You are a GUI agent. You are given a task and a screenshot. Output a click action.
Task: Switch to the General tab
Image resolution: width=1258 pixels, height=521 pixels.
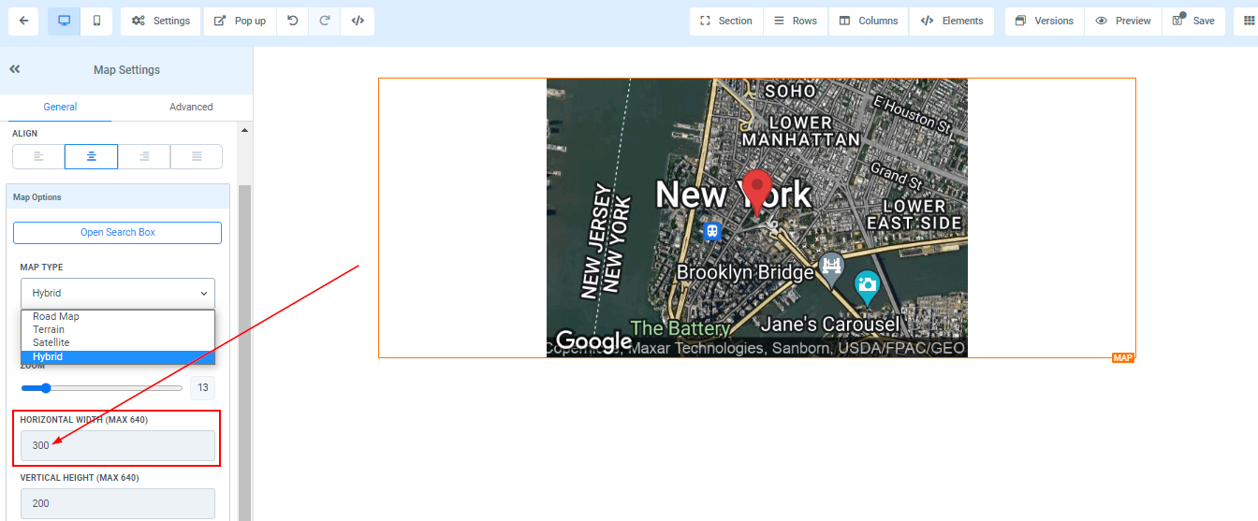point(60,107)
